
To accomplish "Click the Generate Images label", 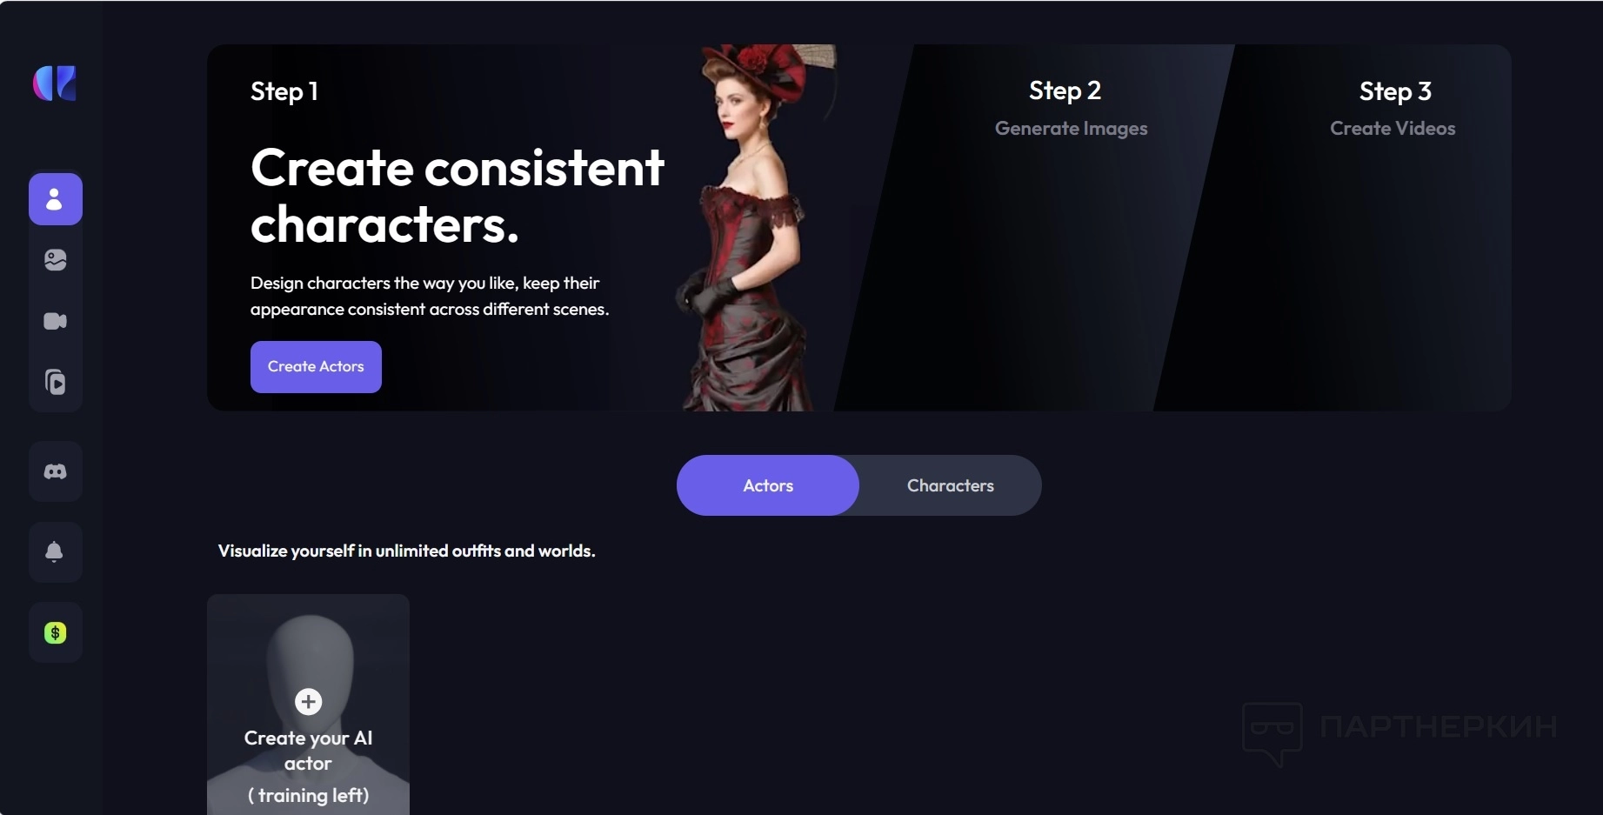I will coord(1071,129).
